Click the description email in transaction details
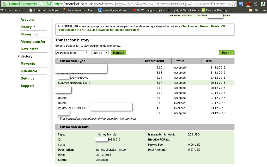The width and height of the screenshot is (267, 167). (x=112, y=150)
